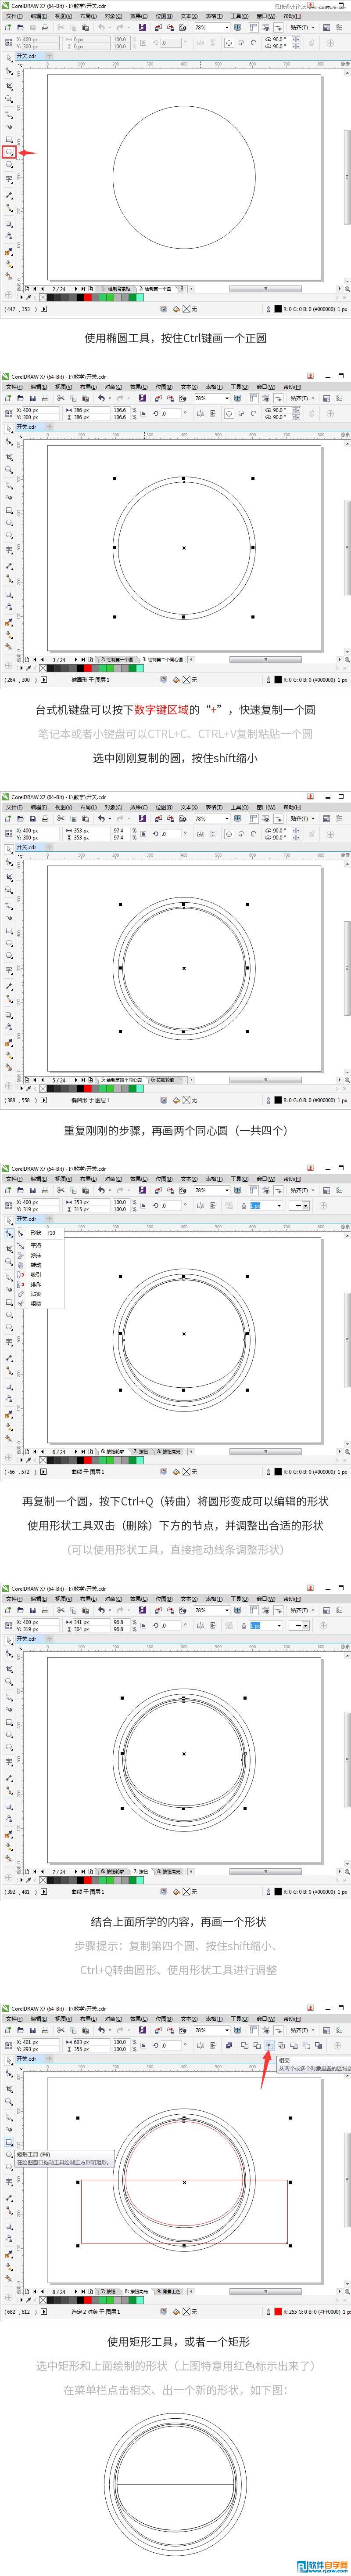Screen dimensions: 351x2576
Task: Select the Arc shape option in the '2 / 24' property bar
Action: pos(253,44)
